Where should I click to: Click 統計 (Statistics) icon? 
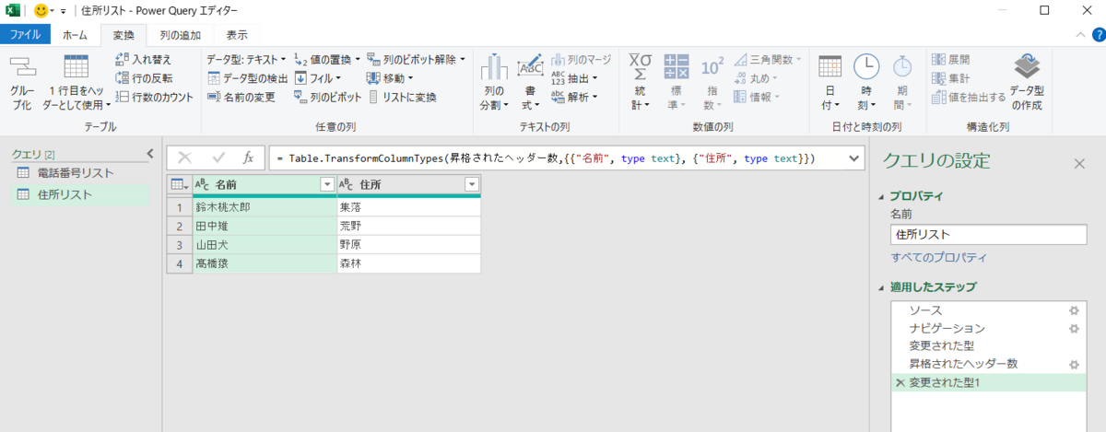tap(641, 67)
